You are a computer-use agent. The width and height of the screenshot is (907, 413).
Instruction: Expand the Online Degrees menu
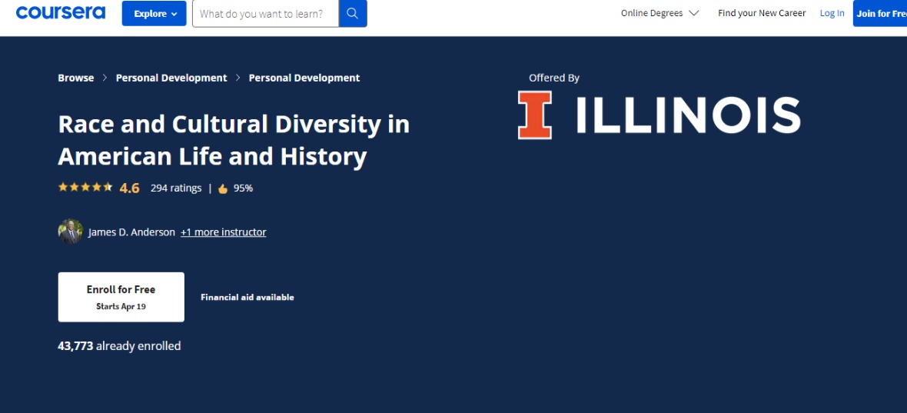click(x=660, y=13)
